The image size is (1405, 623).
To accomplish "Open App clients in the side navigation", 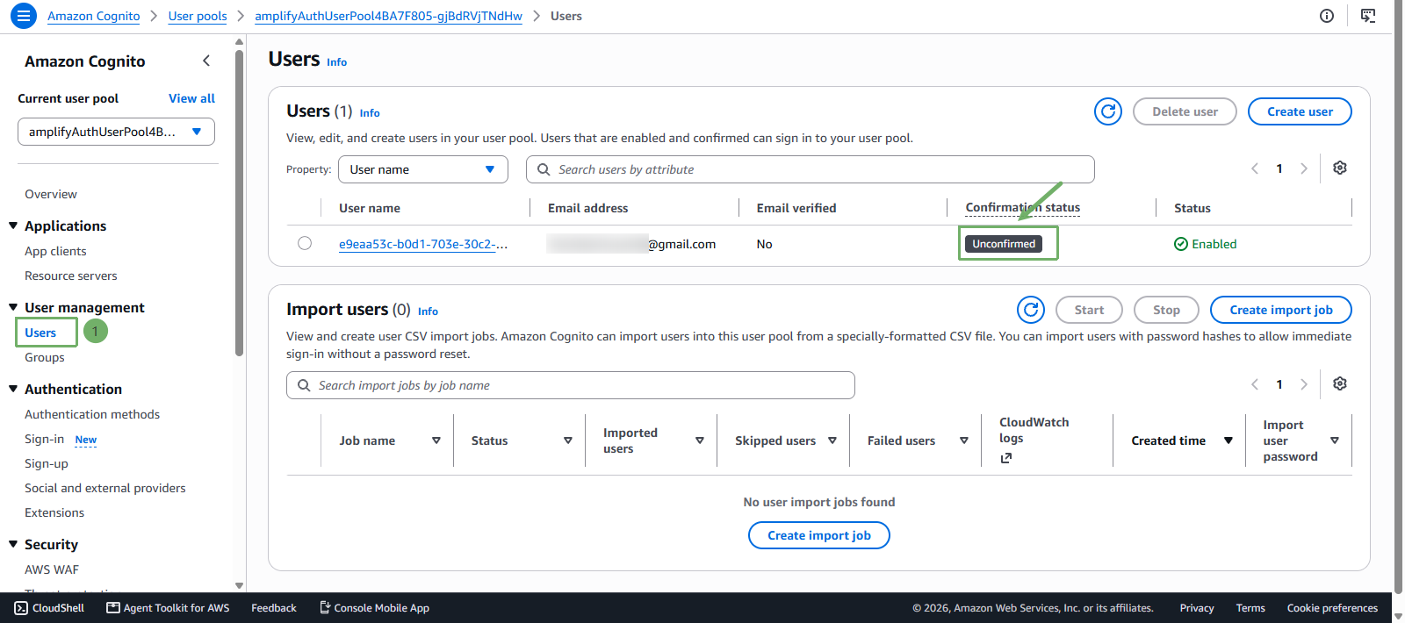I will click(x=55, y=251).
